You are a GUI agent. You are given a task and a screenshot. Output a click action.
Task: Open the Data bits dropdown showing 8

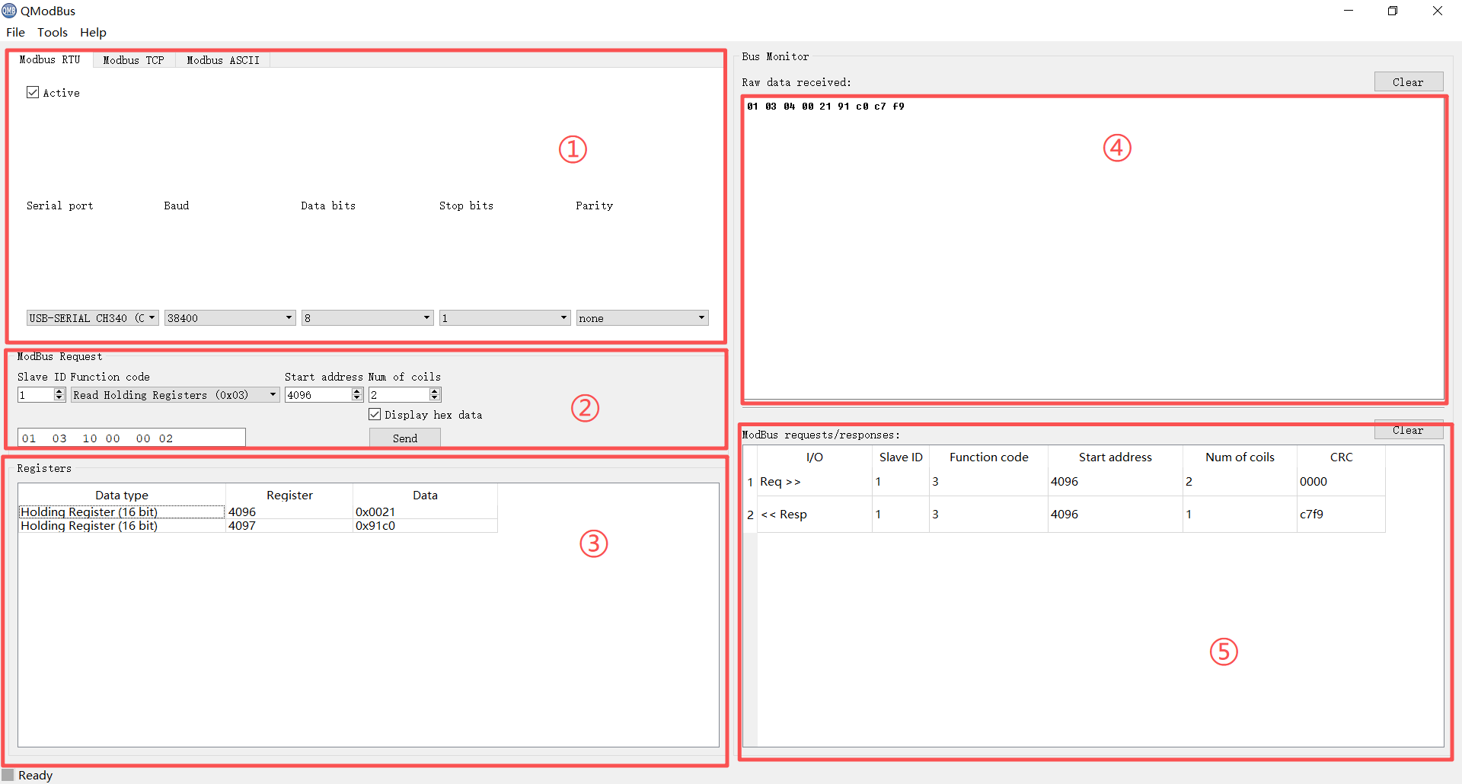pyautogui.click(x=368, y=318)
